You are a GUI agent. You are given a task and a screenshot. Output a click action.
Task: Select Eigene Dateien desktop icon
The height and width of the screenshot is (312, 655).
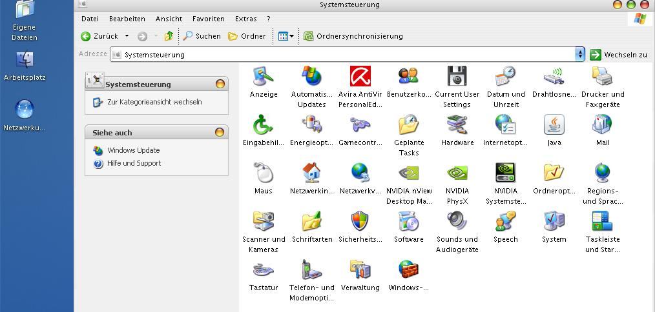pos(25,21)
